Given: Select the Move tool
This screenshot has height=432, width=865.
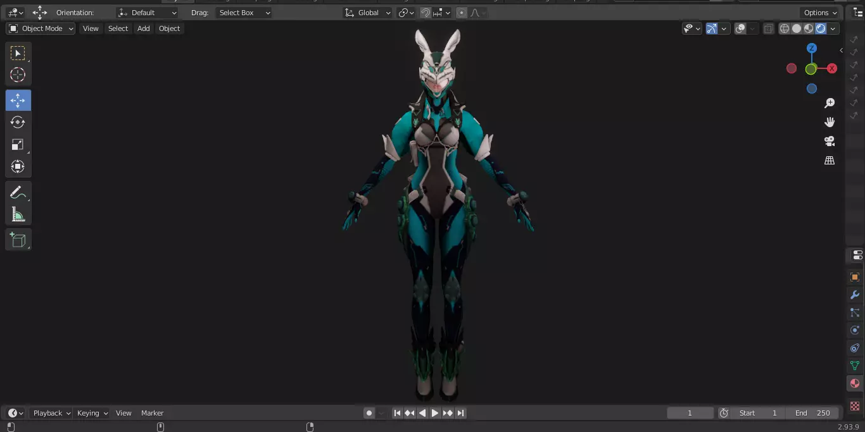Looking at the screenshot, I should click(x=18, y=101).
